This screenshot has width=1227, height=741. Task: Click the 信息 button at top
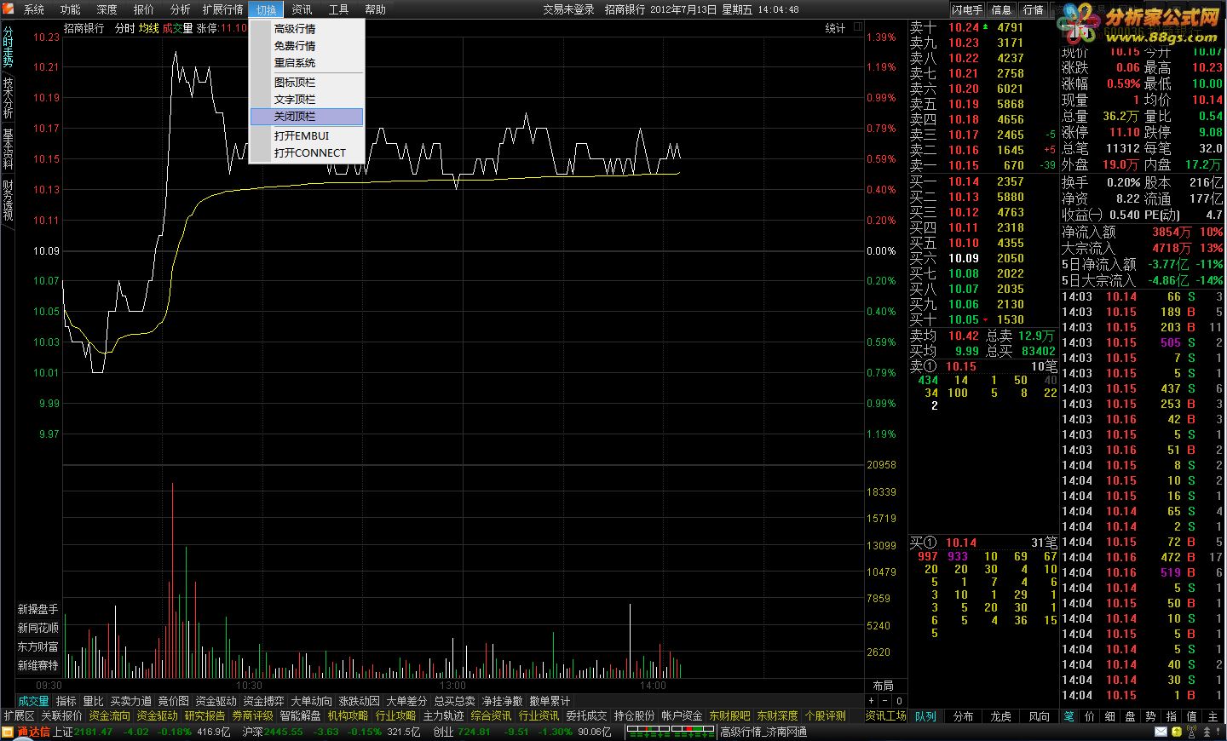tap(1001, 9)
